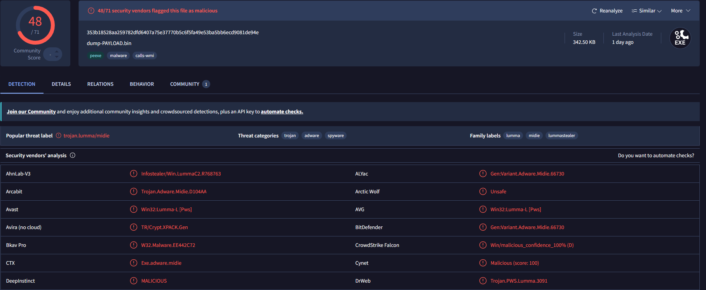Click the alert icon in the Bkav Pro row
The width and height of the screenshot is (706, 290).
point(134,245)
